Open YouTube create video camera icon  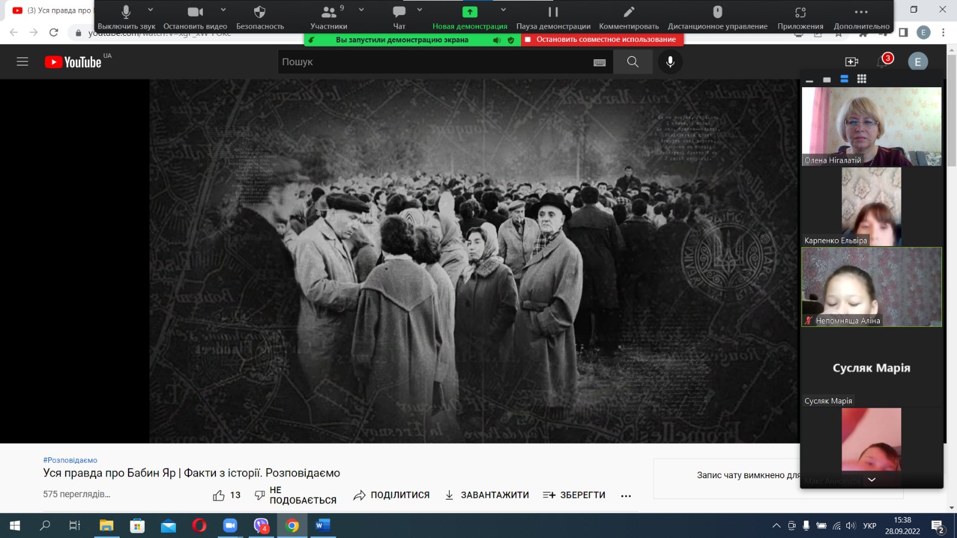[852, 62]
